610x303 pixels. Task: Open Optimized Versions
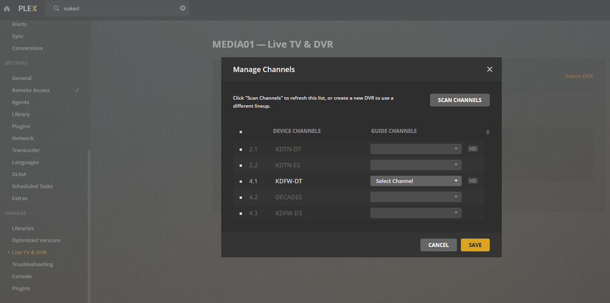[x=36, y=240]
